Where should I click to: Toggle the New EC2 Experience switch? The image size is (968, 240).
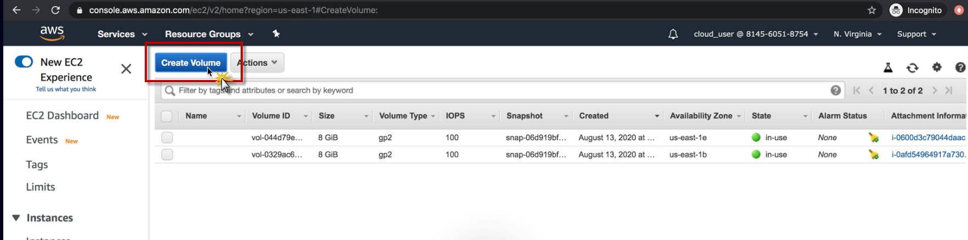click(x=24, y=62)
